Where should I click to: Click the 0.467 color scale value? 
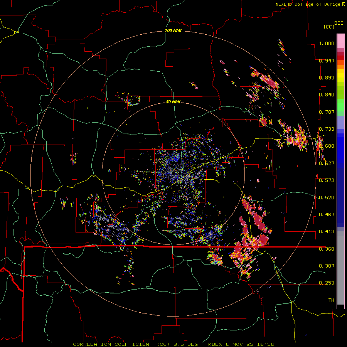[x=327, y=215]
